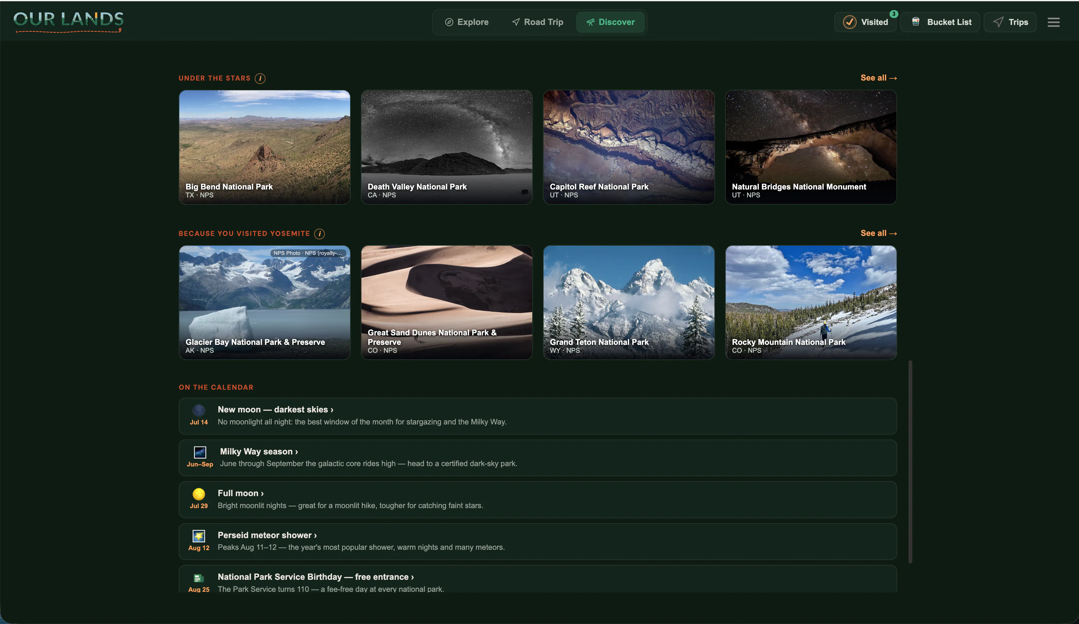Click the On the Calendar heading
The image size is (1079, 624).
tap(216, 387)
